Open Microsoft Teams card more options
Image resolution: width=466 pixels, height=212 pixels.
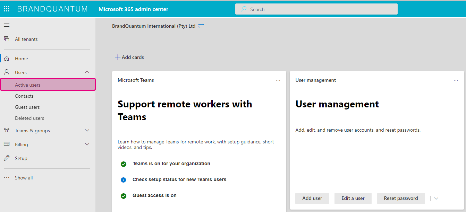[x=278, y=80]
